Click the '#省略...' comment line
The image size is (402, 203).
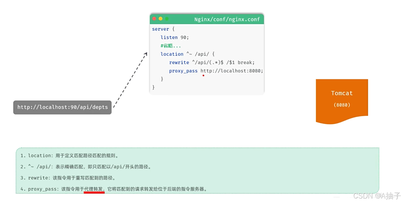[x=171, y=46]
